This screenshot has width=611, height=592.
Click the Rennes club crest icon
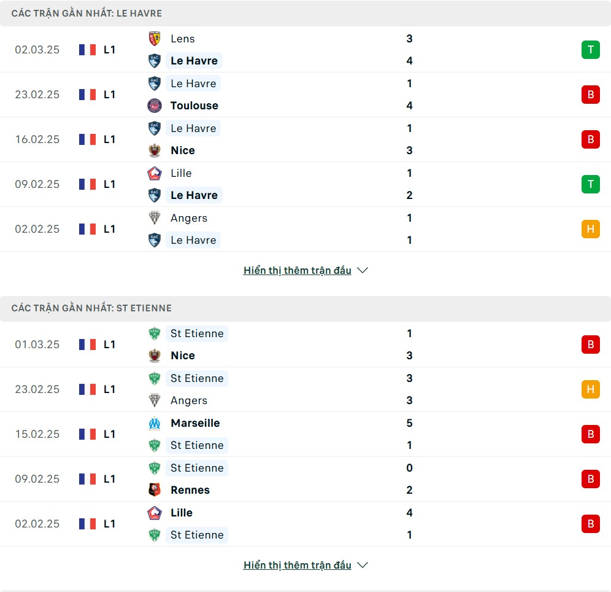pyautogui.click(x=155, y=490)
